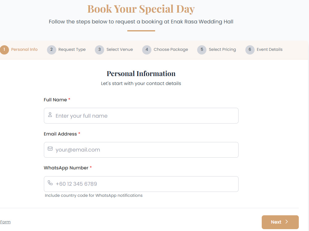
Task: Click the step 1 circle icon
Action: 4,50
